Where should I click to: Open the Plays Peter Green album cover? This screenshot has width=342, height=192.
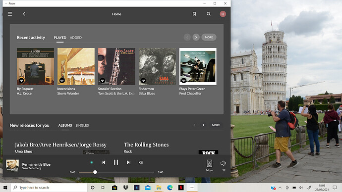point(198,66)
